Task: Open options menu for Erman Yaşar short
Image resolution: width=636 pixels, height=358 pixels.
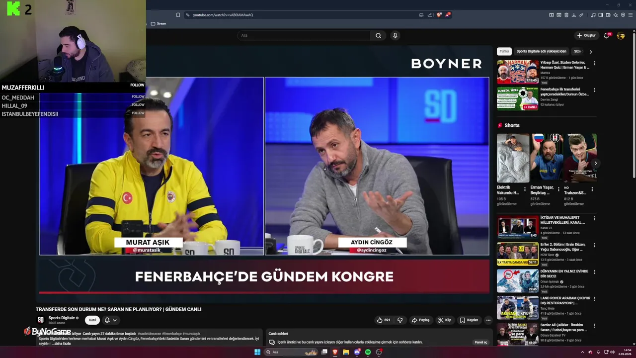Action: [x=558, y=189]
